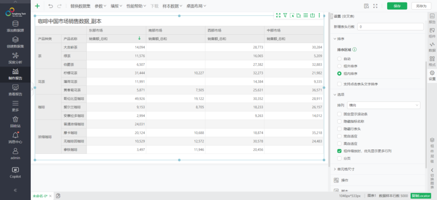
Task: Enter full screen from top bar
Action: 375,6
